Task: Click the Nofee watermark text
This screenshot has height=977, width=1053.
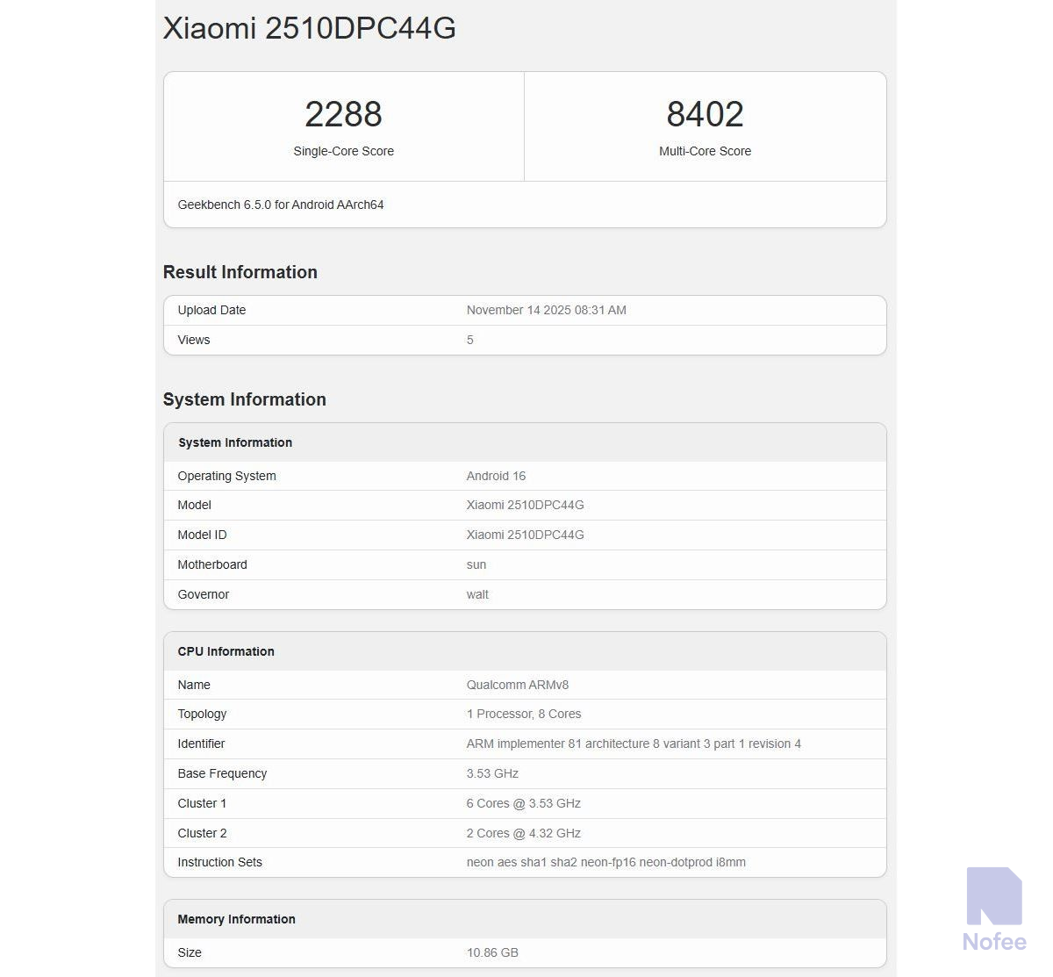Action: point(994,942)
